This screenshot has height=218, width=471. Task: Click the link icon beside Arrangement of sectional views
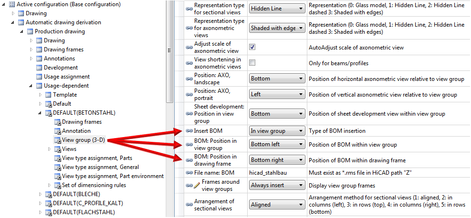point(189,205)
